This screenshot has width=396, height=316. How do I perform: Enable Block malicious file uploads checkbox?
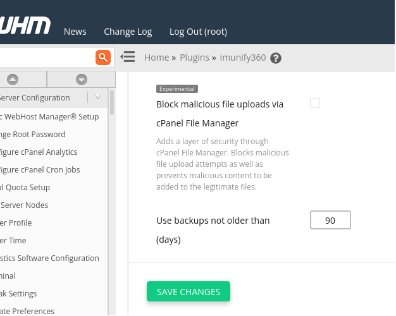click(315, 104)
